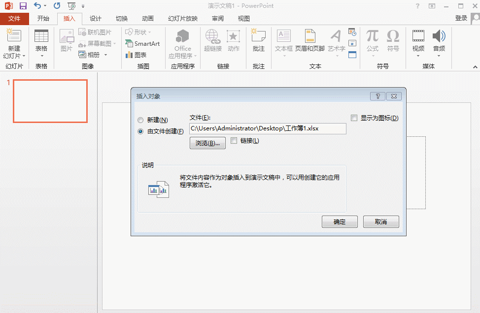Screen dimensions: 480x313
Task: Switch to the Animations (动画) tab
Action: 147,19
